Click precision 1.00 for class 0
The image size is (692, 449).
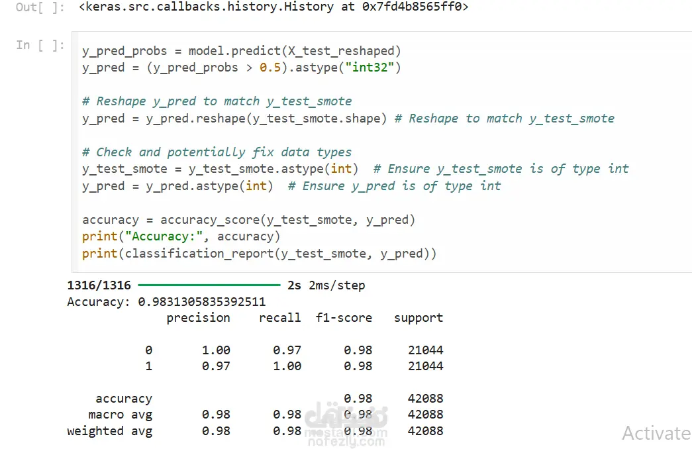pos(216,350)
